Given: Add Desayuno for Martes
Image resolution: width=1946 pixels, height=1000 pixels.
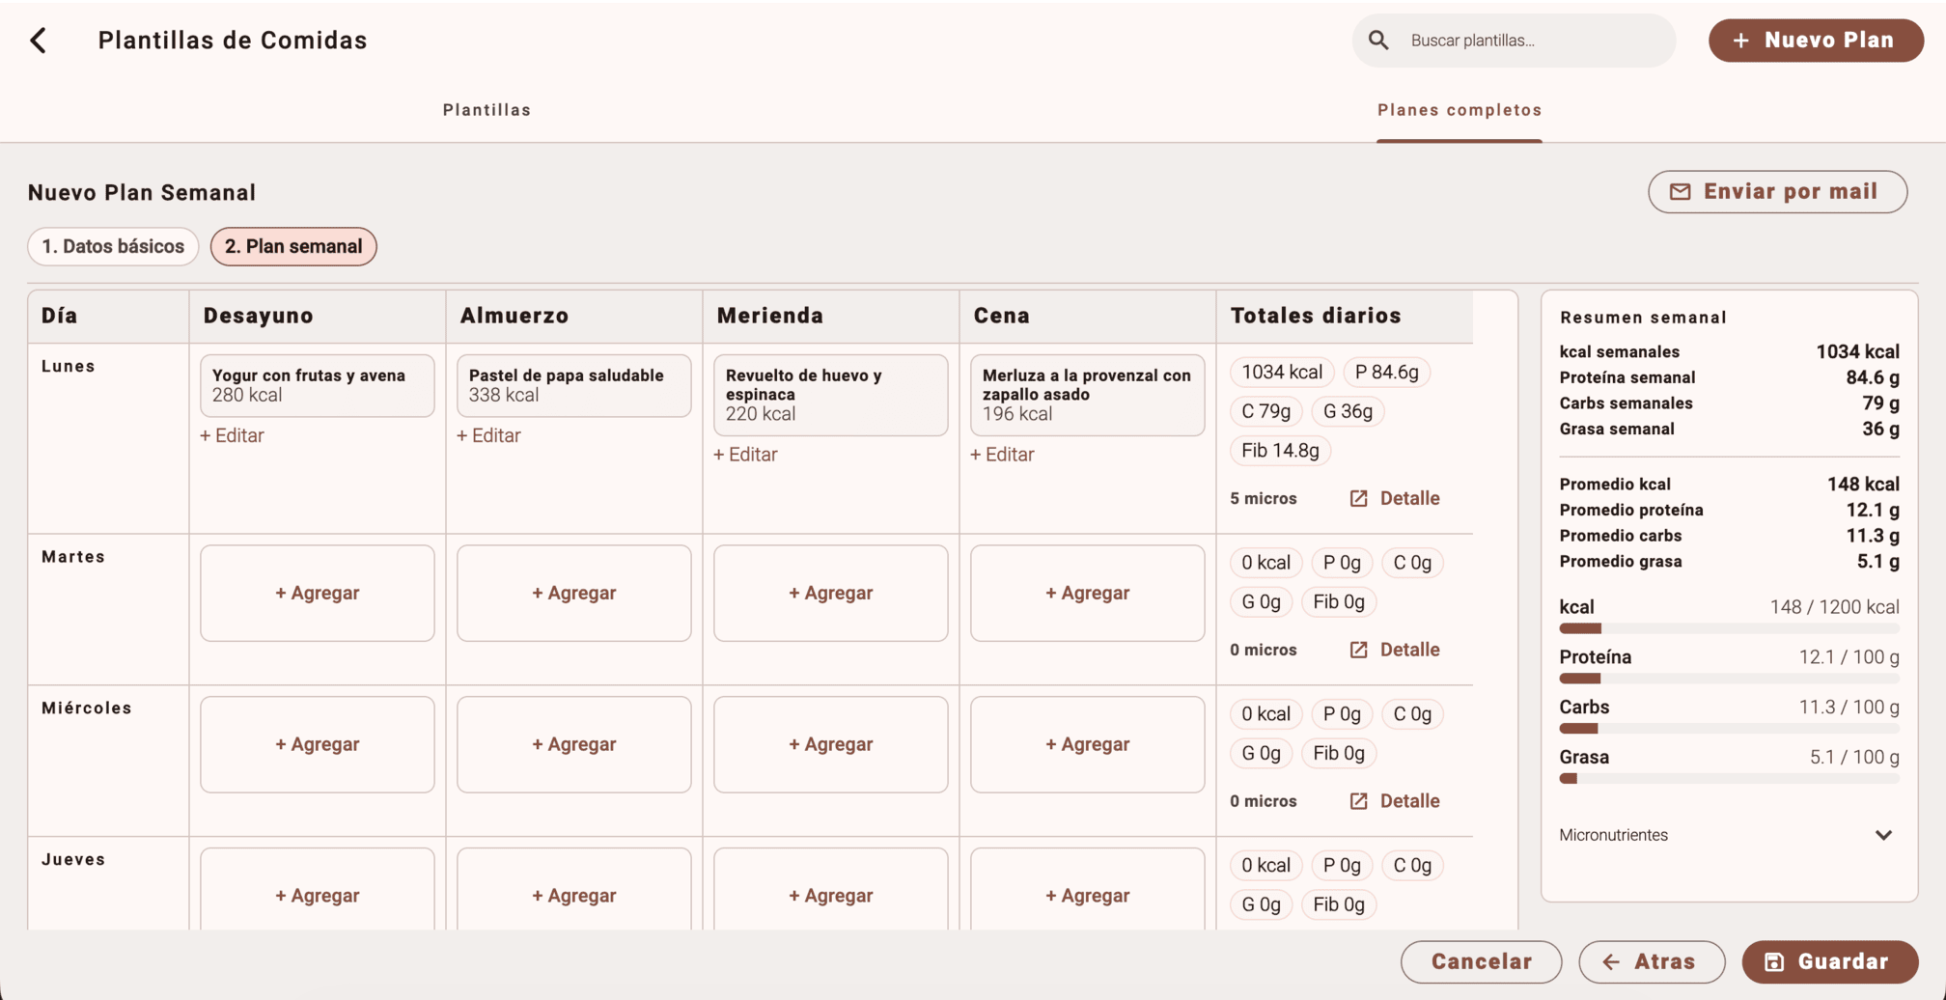Looking at the screenshot, I should pyautogui.click(x=318, y=594).
